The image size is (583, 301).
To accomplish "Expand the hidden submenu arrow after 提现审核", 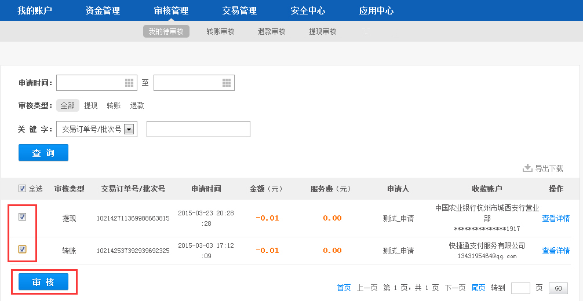I will [x=365, y=31].
